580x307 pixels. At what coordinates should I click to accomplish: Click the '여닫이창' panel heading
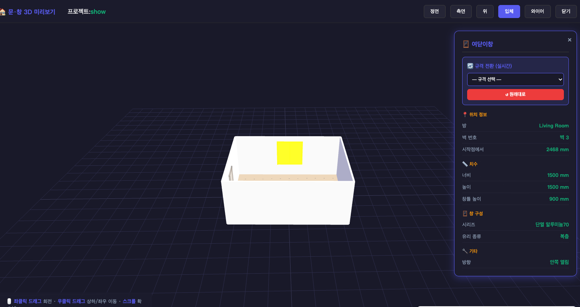coord(482,44)
